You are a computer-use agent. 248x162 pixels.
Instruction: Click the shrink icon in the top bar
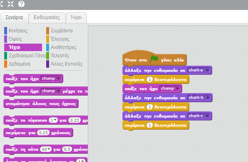(10, 4)
